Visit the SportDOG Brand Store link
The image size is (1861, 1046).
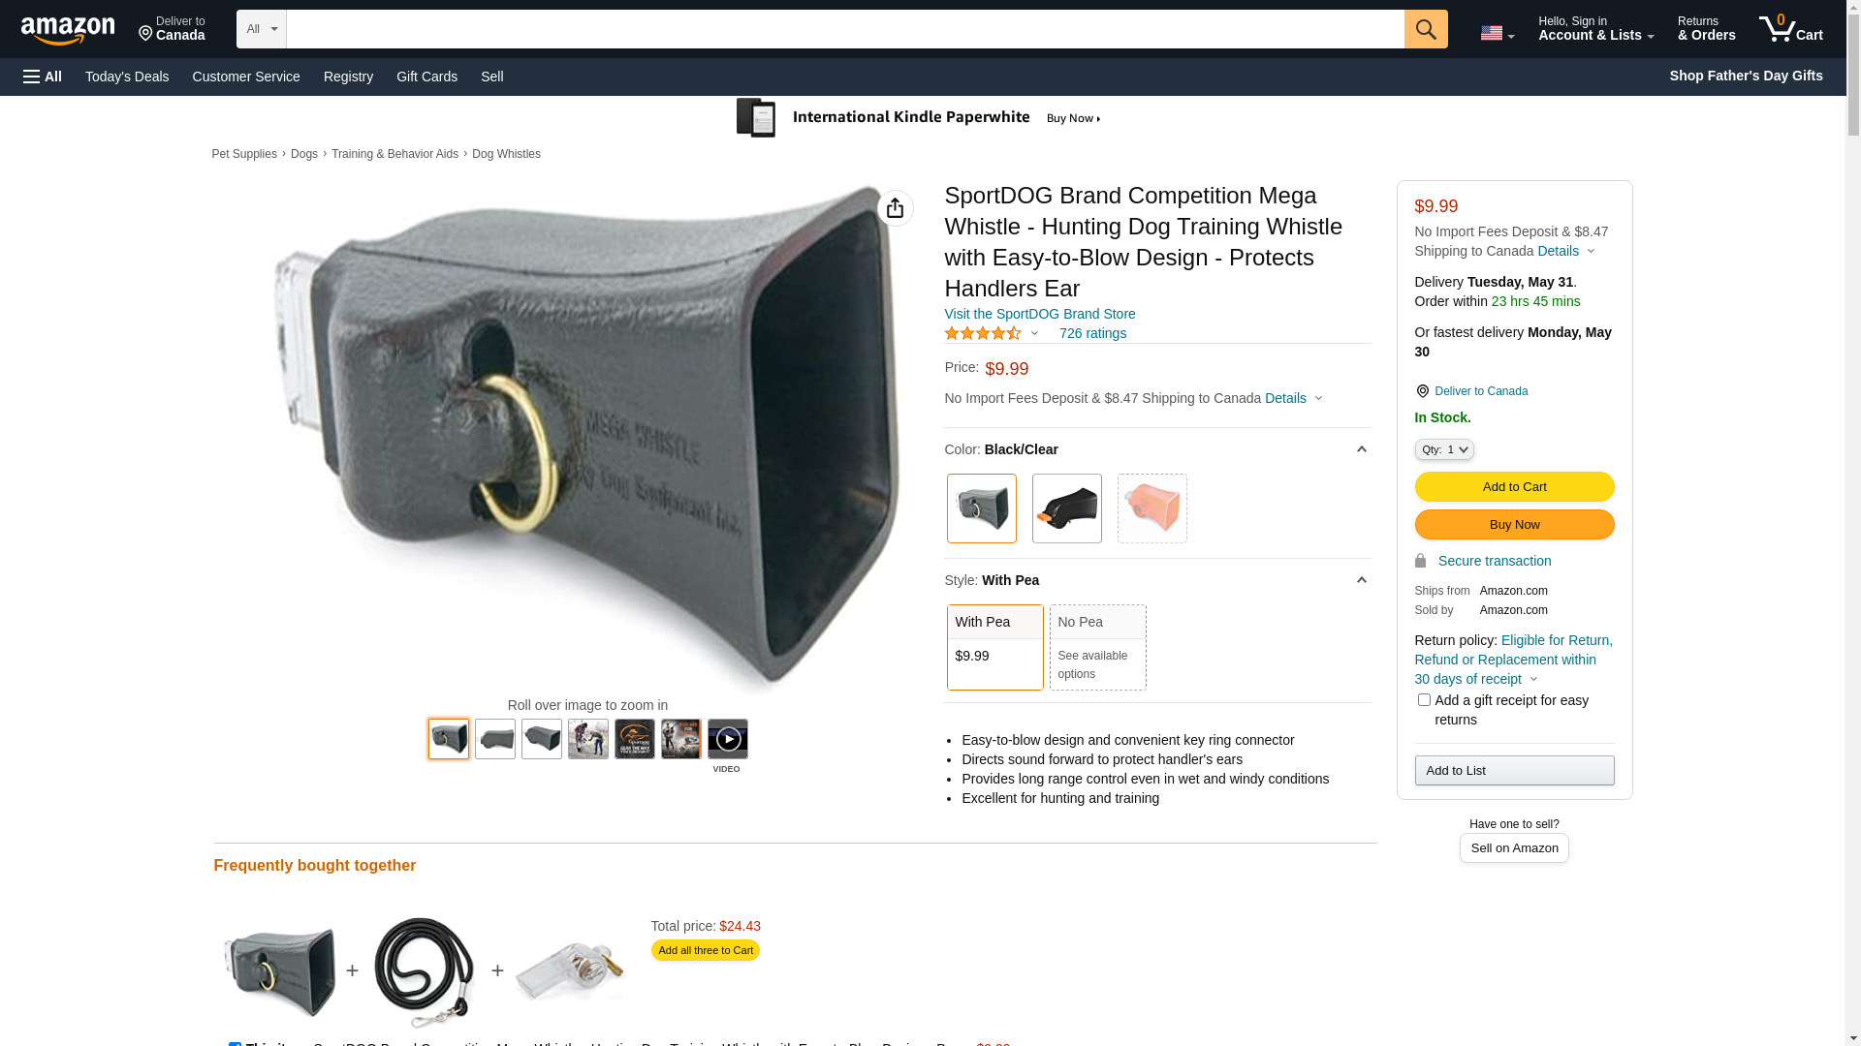1039,314
